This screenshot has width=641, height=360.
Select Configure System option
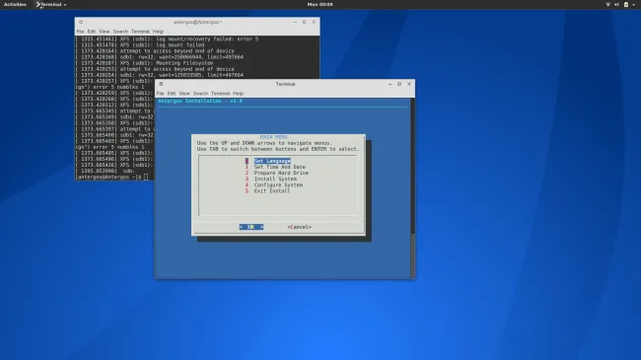(278, 184)
